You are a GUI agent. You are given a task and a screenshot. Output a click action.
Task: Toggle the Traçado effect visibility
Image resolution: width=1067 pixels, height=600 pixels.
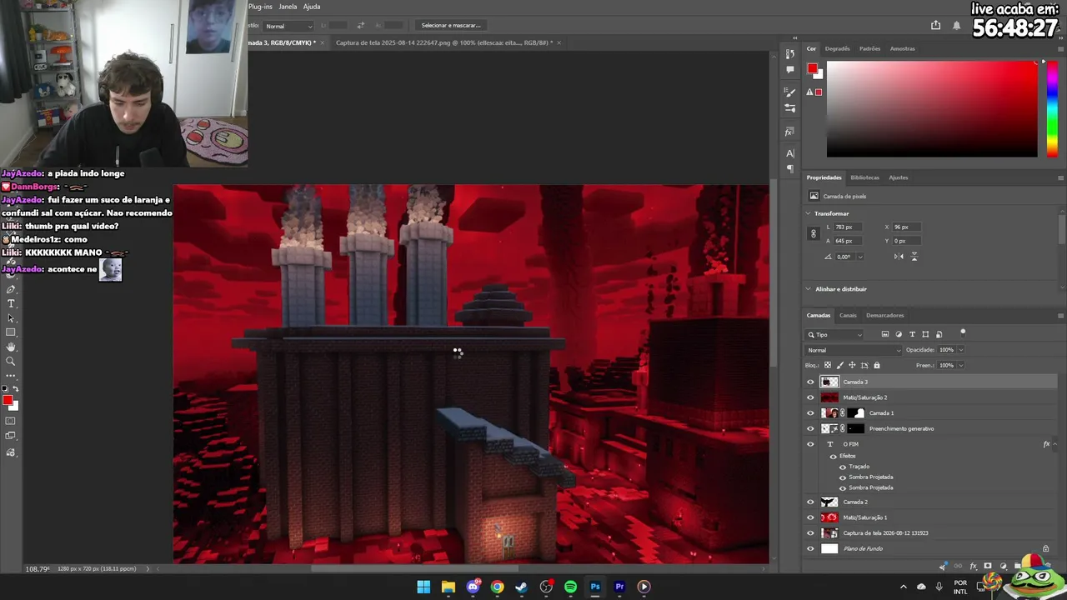point(843,467)
